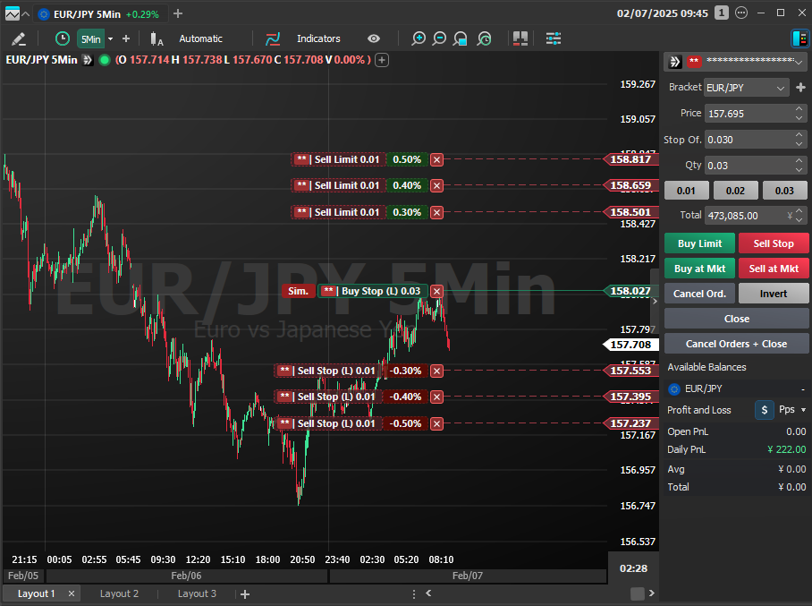
Task: Open the account selector dropdown
Action: 798,61
